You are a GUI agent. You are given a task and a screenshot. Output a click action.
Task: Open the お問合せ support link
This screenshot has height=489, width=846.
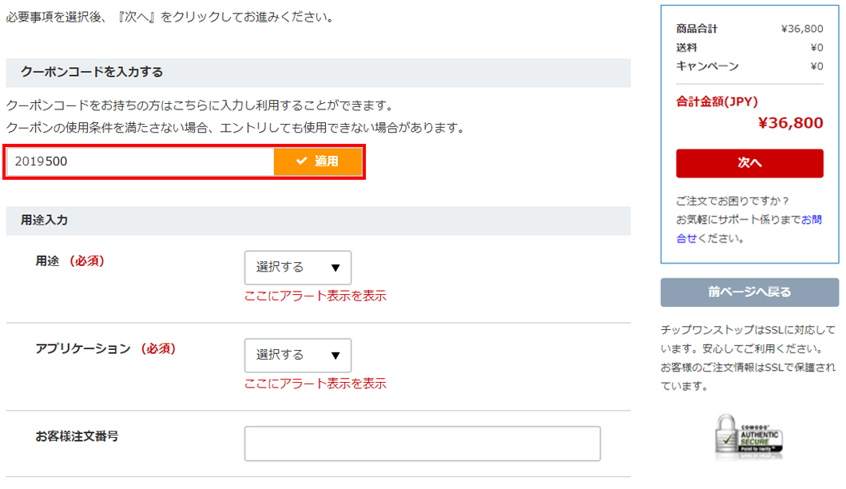tap(811, 220)
